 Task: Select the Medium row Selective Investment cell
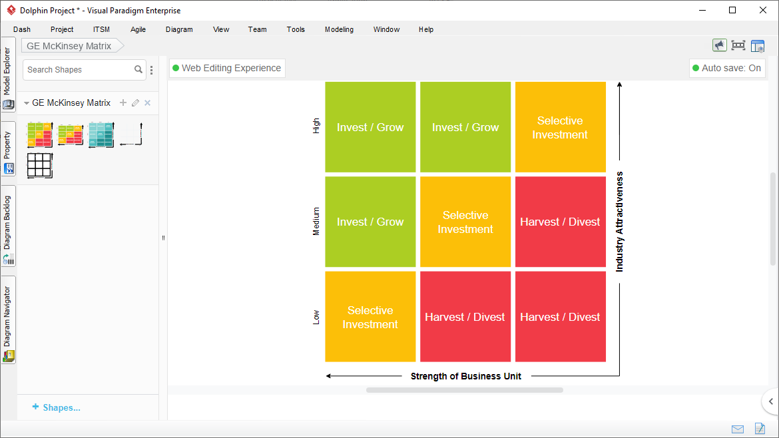[x=465, y=222]
